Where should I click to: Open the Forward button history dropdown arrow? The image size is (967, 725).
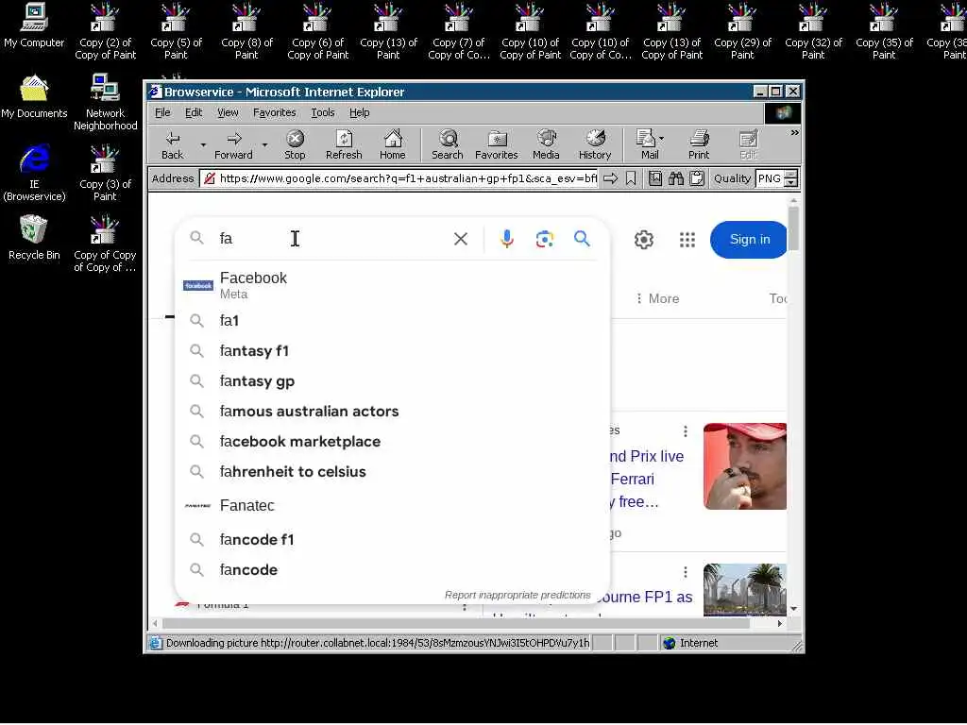264,145
